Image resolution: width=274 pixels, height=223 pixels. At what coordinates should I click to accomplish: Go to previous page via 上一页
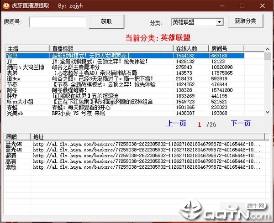tap(176, 124)
